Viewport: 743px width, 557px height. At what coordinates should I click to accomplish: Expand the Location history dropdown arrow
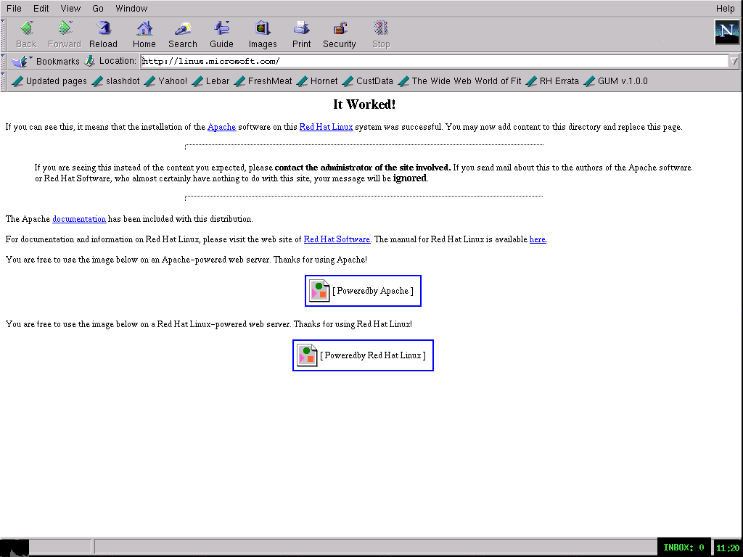coord(734,61)
